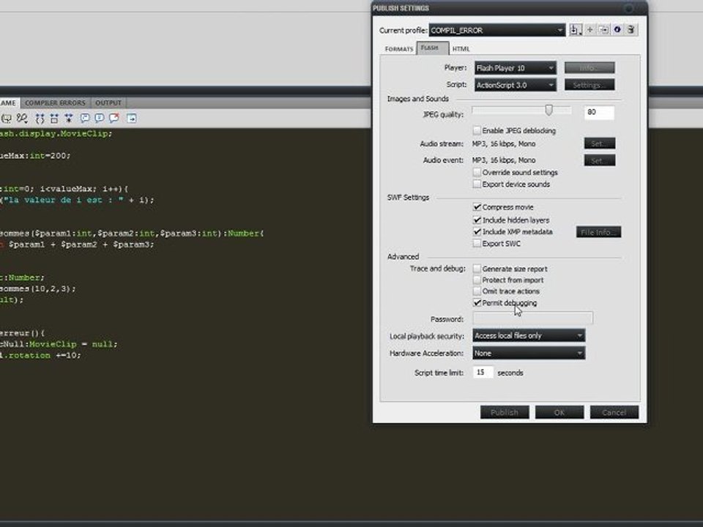
Task: Close the Publish Settings dialog title button
Action: coord(628,8)
